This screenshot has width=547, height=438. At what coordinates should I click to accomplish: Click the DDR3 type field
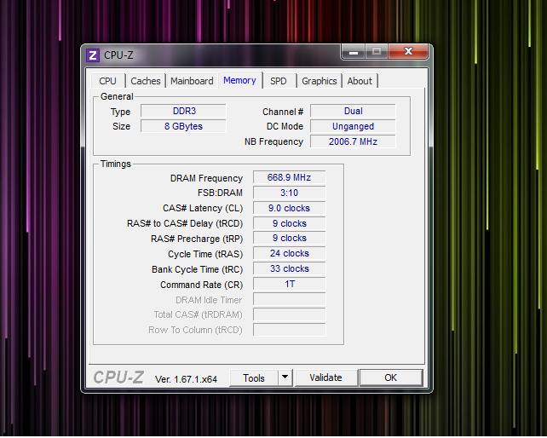pos(184,111)
